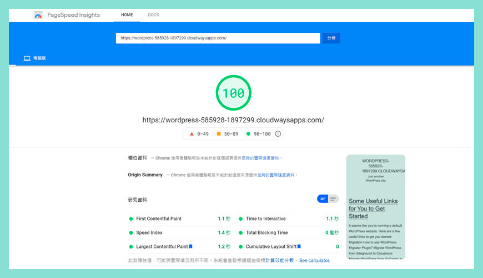Click green dot next to Total Blocking Time

(240, 232)
